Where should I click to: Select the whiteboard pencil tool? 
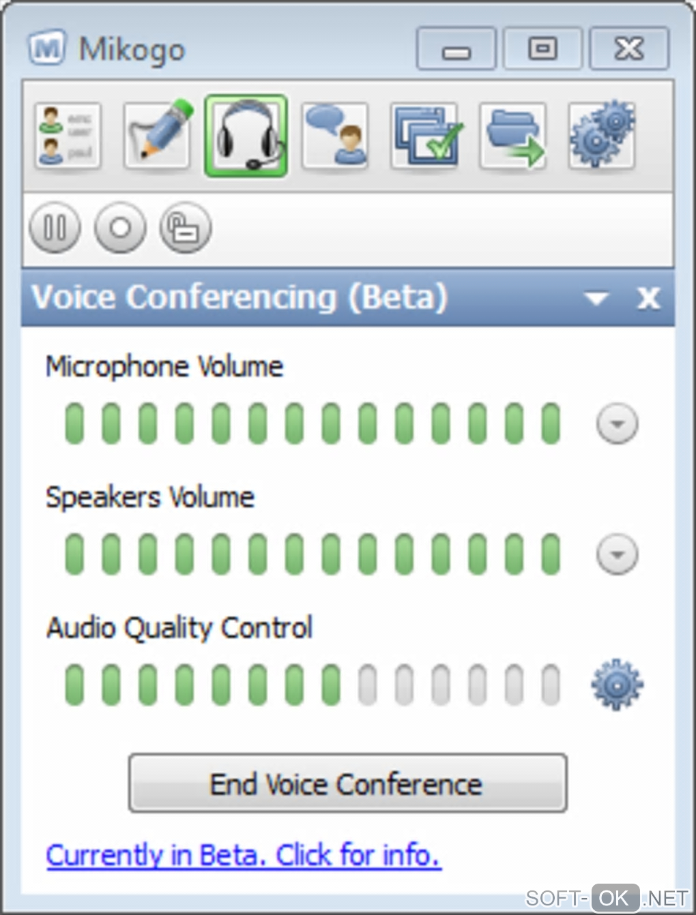click(157, 136)
